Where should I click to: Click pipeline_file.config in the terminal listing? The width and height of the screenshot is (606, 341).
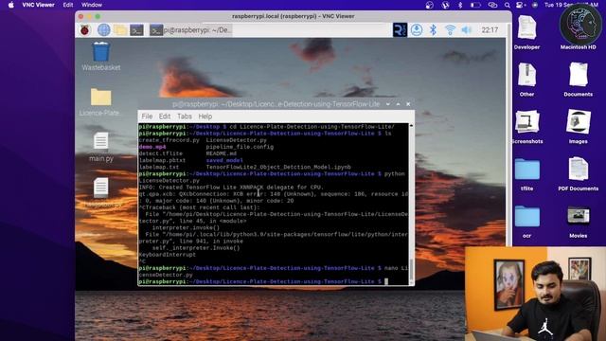(x=240, y=147)
